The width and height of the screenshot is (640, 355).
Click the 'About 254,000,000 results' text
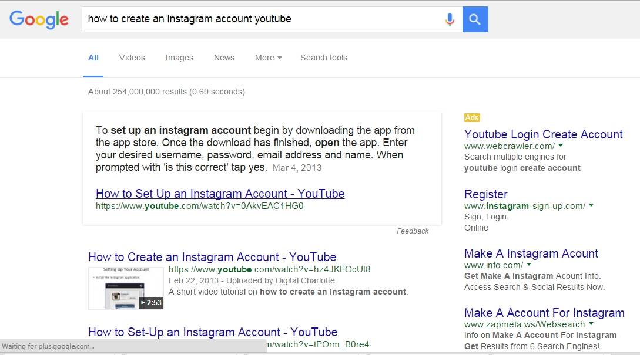tap(166, 92)
